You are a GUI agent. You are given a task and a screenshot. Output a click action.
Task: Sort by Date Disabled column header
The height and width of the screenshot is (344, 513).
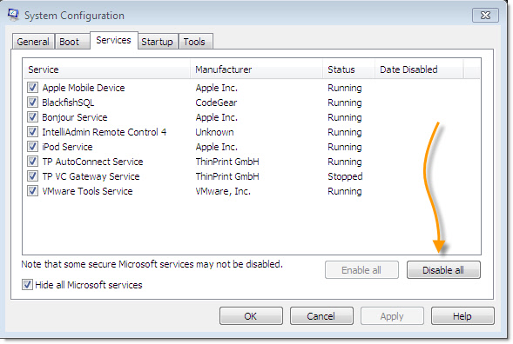tap(419, 69)
